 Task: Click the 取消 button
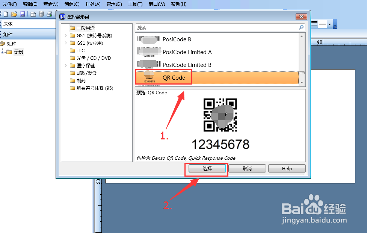pos(247,168)
